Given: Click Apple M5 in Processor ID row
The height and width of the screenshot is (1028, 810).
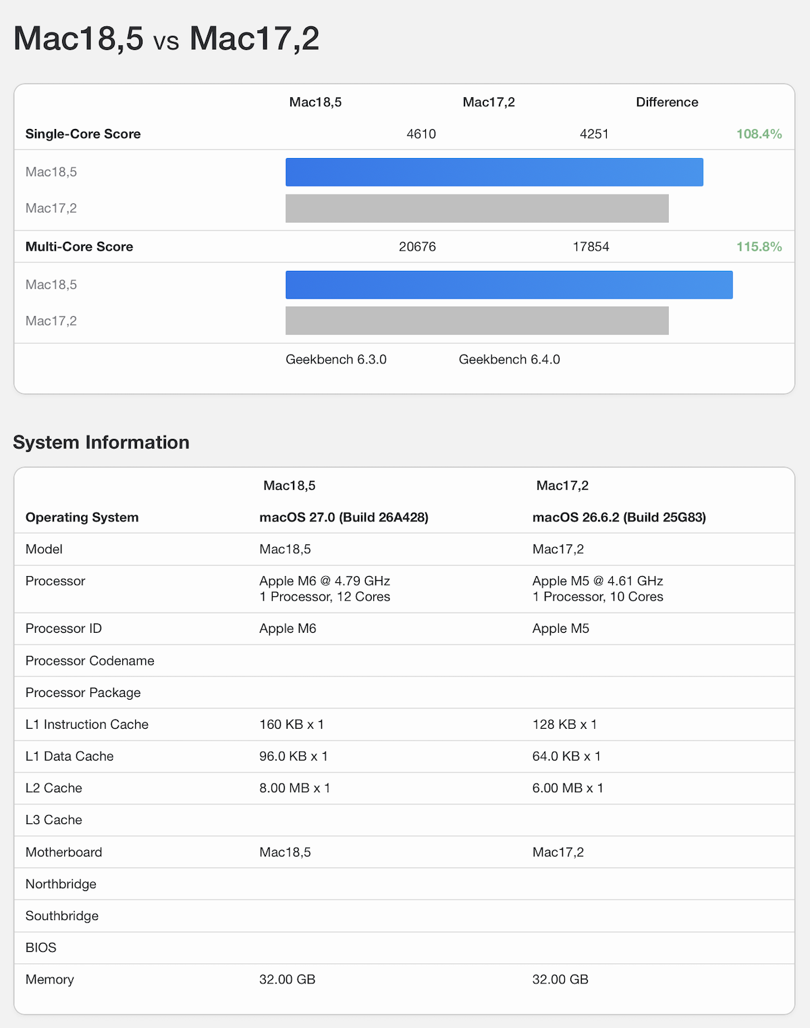Looking at the screenshot, I should tap(560, 628).
